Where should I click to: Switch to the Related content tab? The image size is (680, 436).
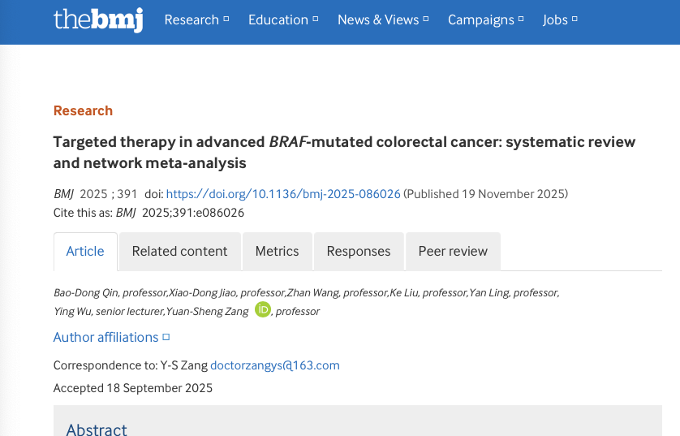tap(179, 251)
